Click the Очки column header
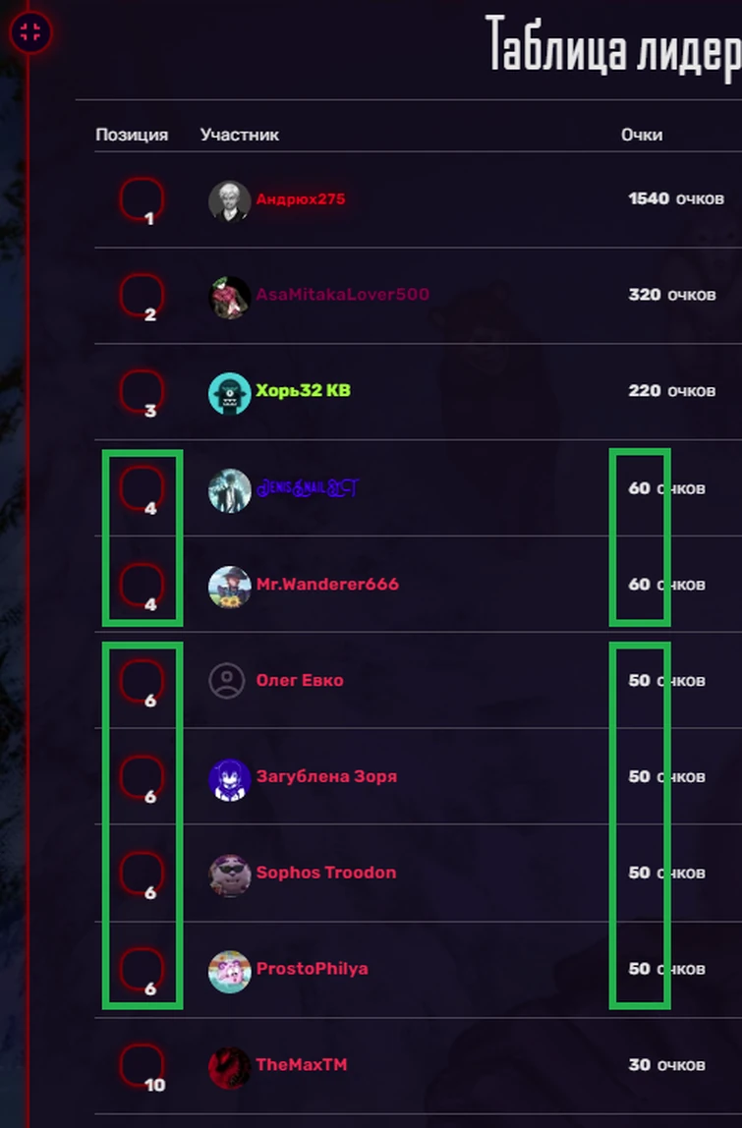 [x=642, y=135]
